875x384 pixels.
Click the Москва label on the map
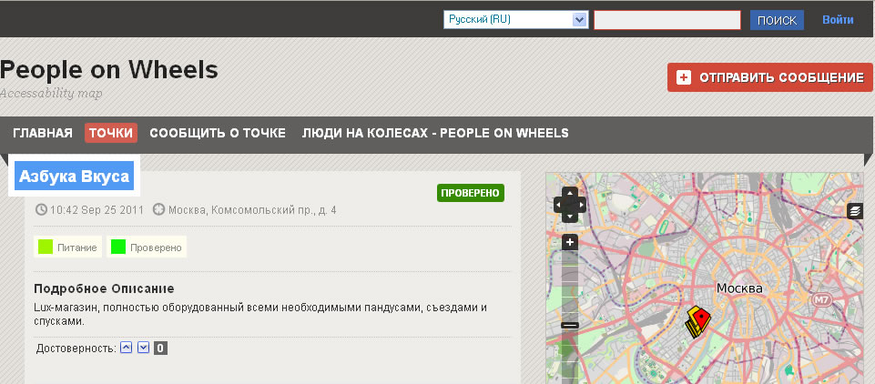click(x=739, y=288)
